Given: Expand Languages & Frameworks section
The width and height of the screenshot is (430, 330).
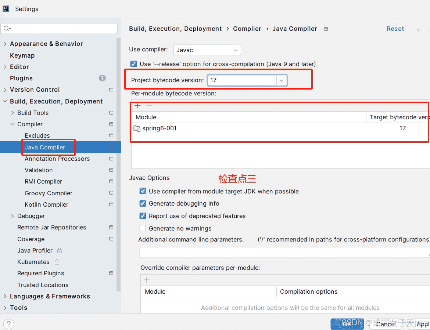Looking at the screenshot, I should click(5, 296).
